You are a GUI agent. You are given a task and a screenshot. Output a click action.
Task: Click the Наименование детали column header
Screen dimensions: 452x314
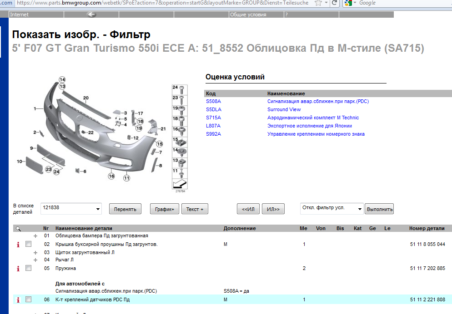84,229
